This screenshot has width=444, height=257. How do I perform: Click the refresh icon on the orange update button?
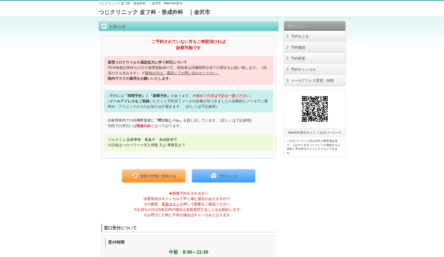point(135,176)
